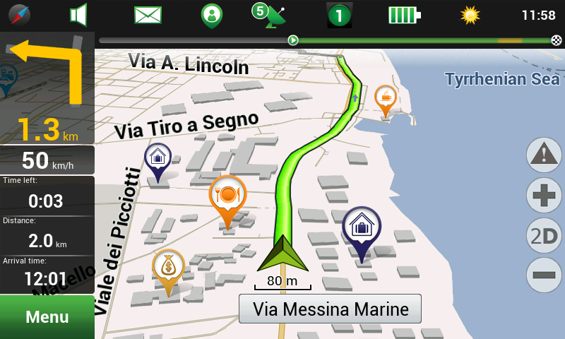Screen dimensions: 565x339
Task: Zoom out with the minus button
Action: pos(544,275)
